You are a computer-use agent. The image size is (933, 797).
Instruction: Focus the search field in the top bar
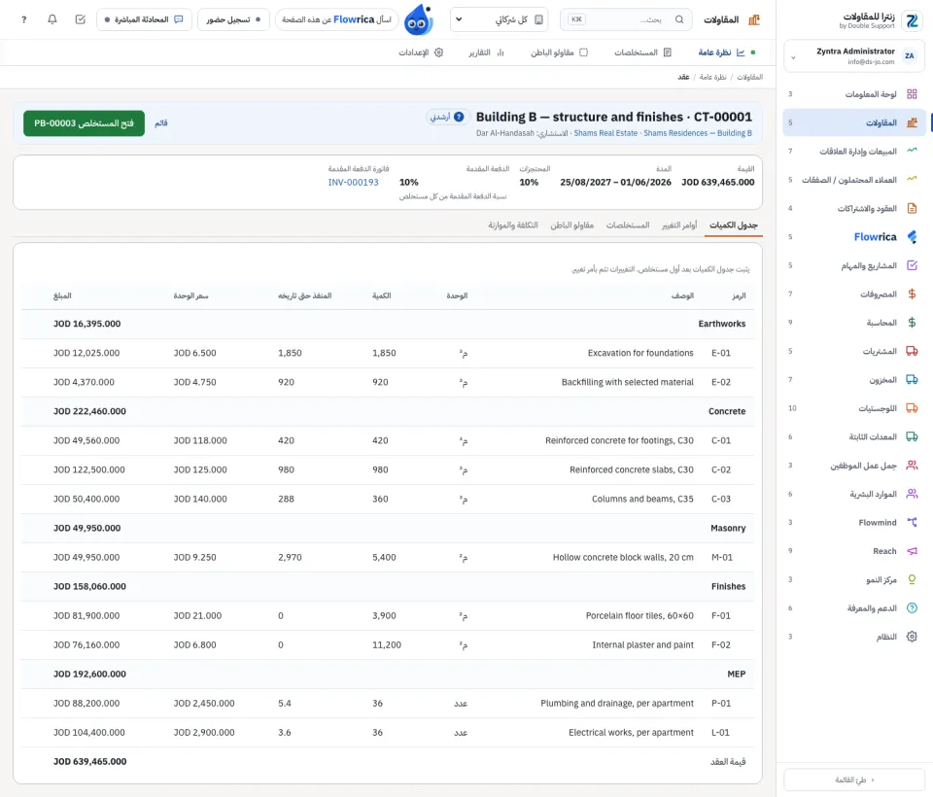pos(626,19)
